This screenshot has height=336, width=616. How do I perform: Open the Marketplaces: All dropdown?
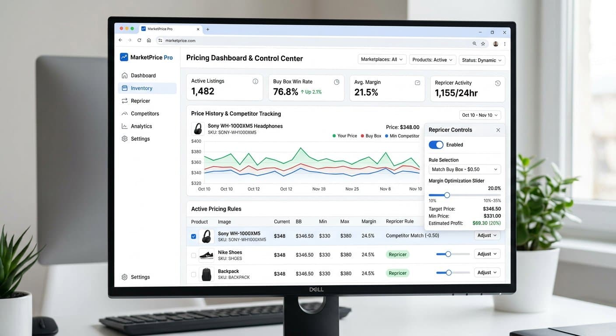[x=382, y=59]
